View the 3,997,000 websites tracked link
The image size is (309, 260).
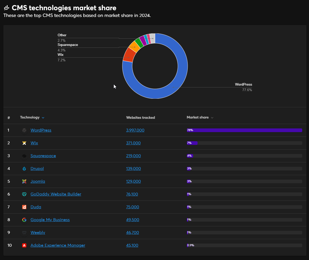click(135, 130)
